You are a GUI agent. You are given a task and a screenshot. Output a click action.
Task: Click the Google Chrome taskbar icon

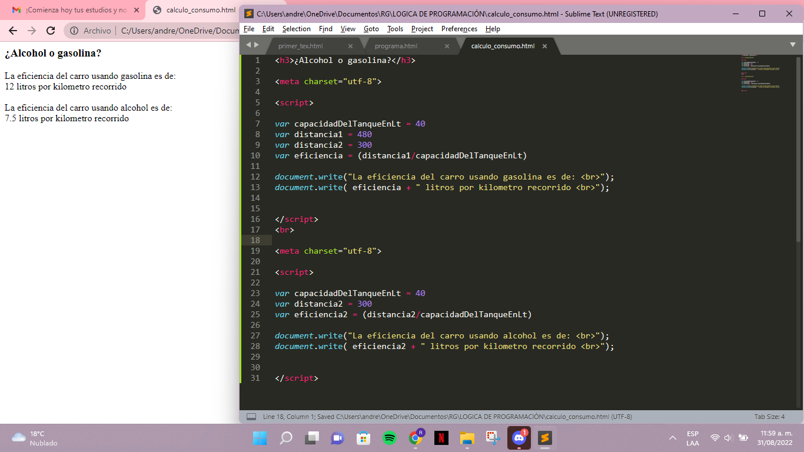click(x=416, y=438)
